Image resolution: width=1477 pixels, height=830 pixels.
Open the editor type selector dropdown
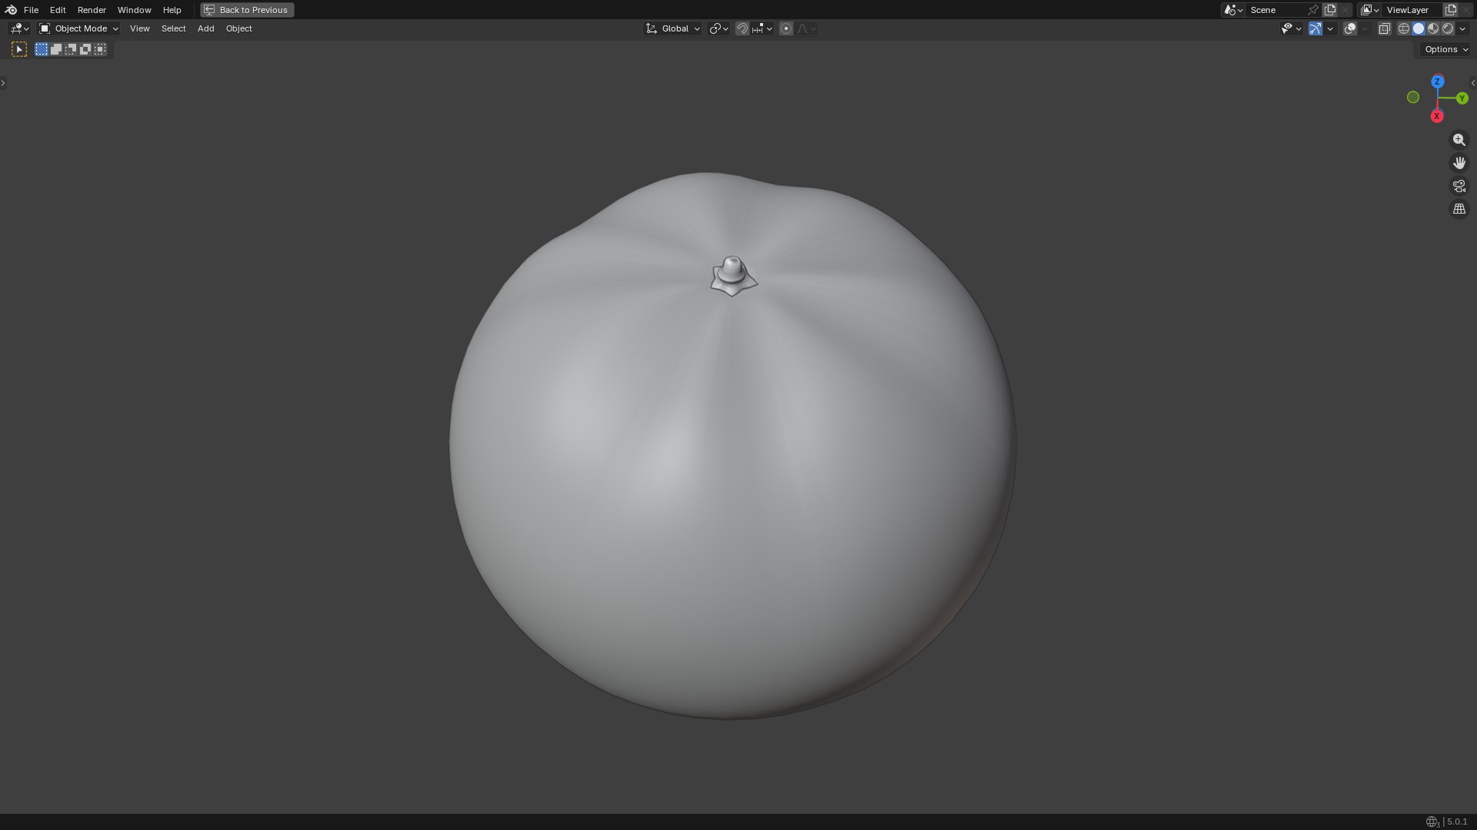tap(19, 28)
